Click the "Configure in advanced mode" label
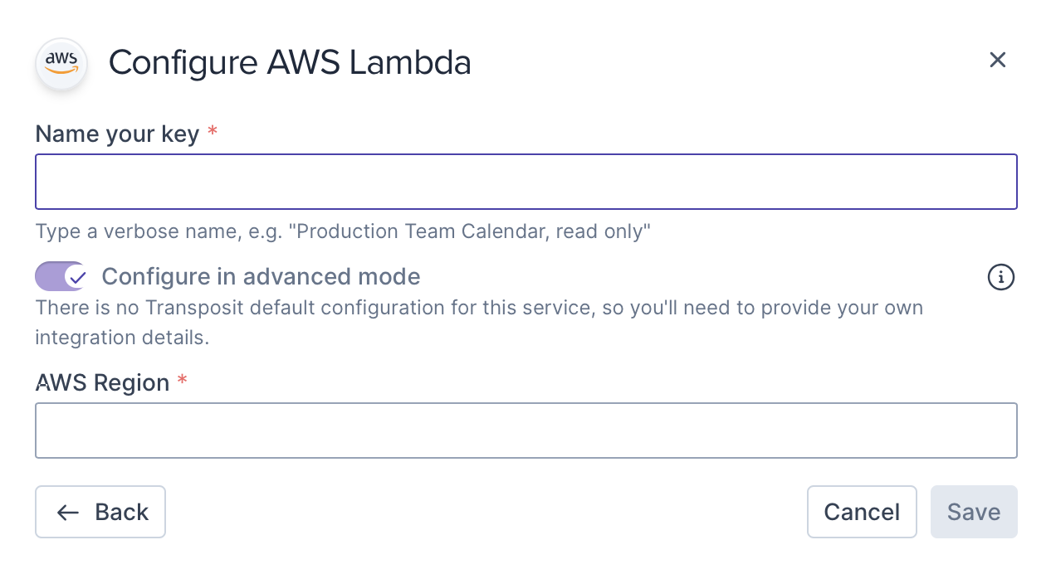This screenshot has width=1056, height=574. point(261,276)
